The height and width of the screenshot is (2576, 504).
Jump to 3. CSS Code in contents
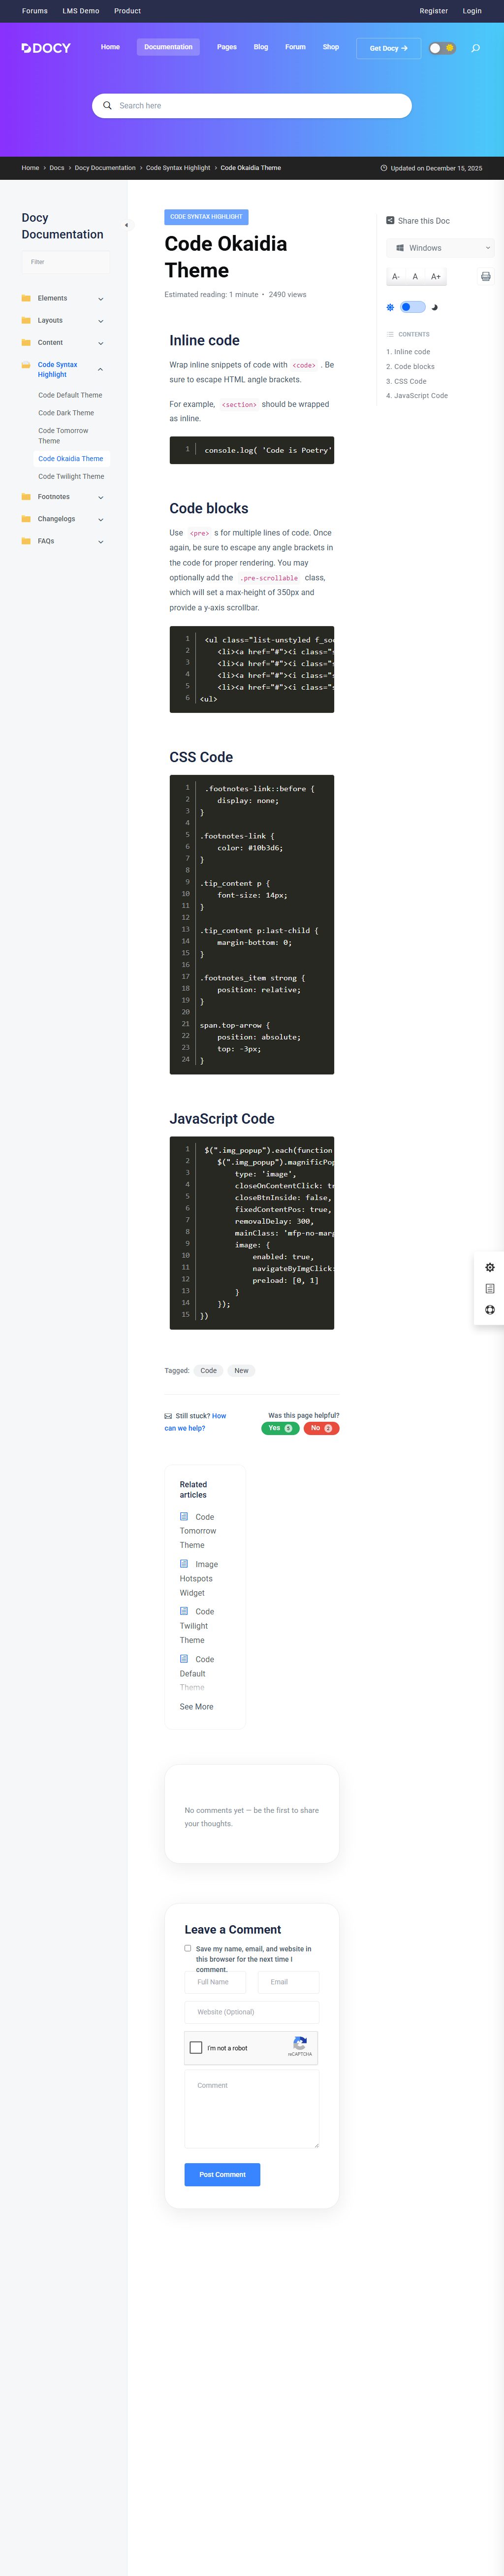point(406,381)
